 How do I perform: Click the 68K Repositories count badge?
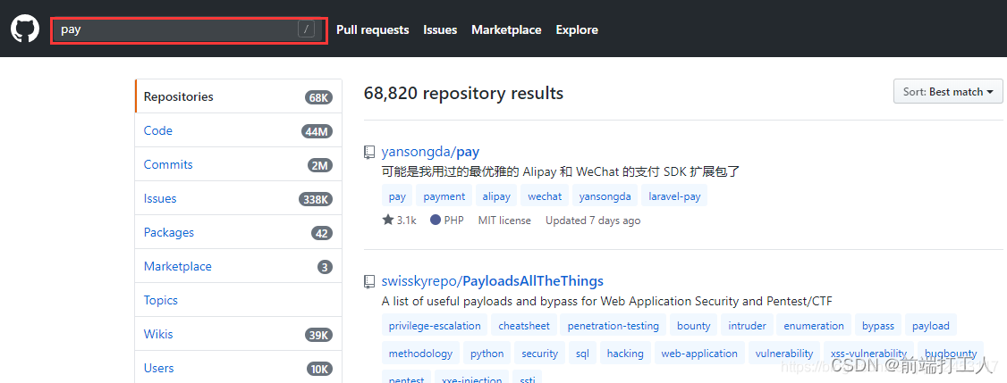click(318, 97)
